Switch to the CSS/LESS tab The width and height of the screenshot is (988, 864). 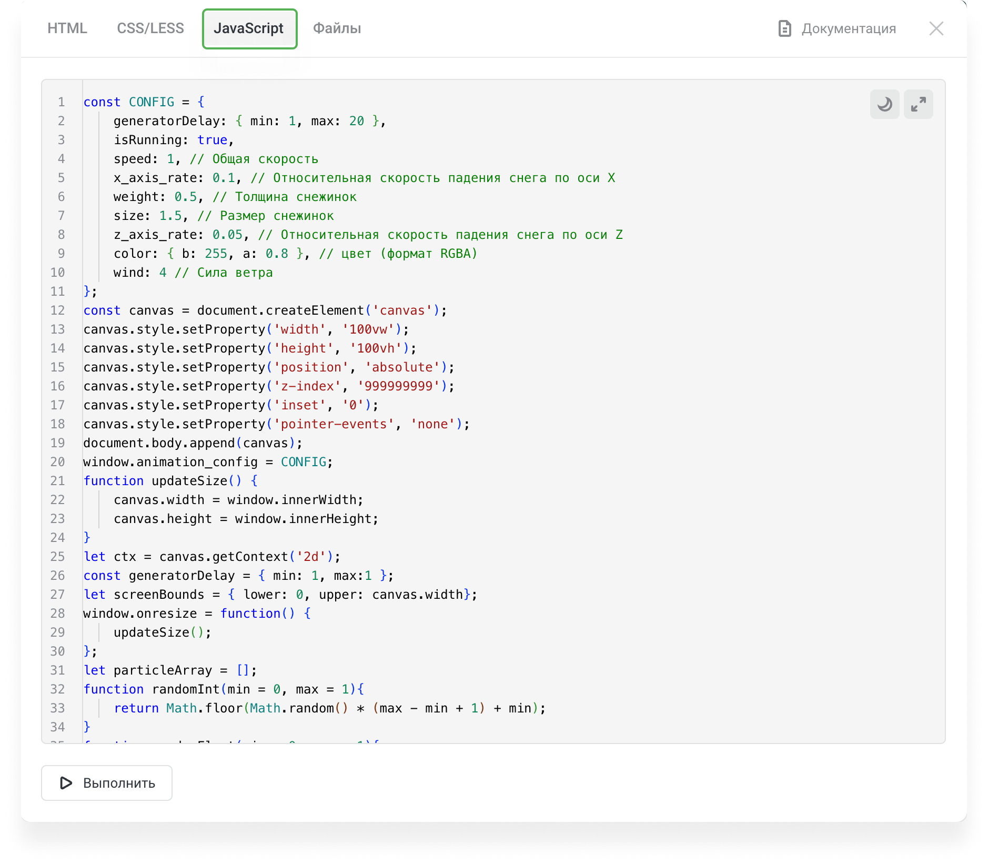150,29
